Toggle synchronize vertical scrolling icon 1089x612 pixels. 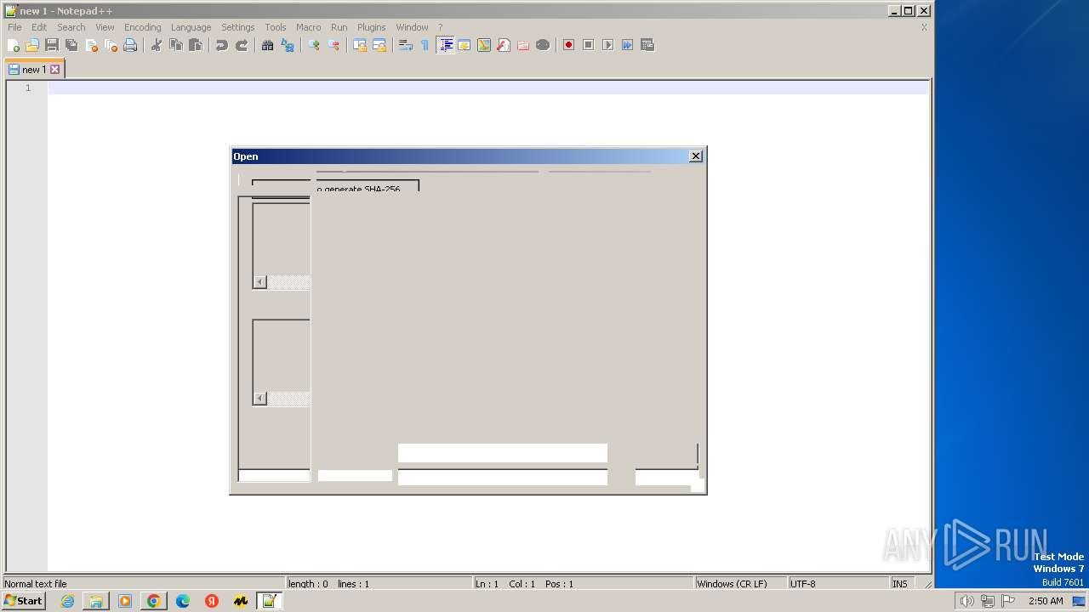360,45
